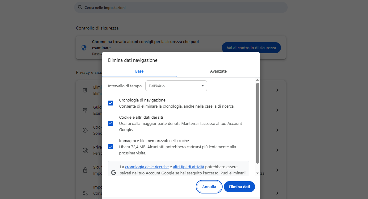
Task: Switch to the Avanzate tab
Action: pos(218,71)
